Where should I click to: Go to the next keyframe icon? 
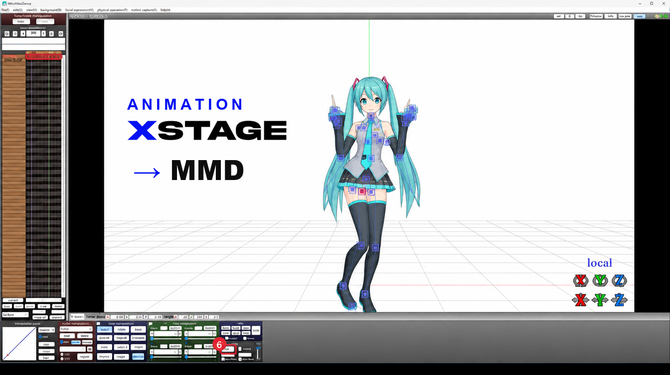[51, 33]
